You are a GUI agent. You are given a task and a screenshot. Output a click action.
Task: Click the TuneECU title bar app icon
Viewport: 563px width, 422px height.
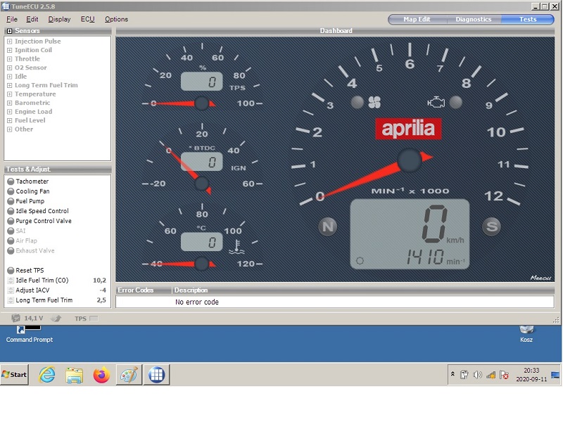6,6
